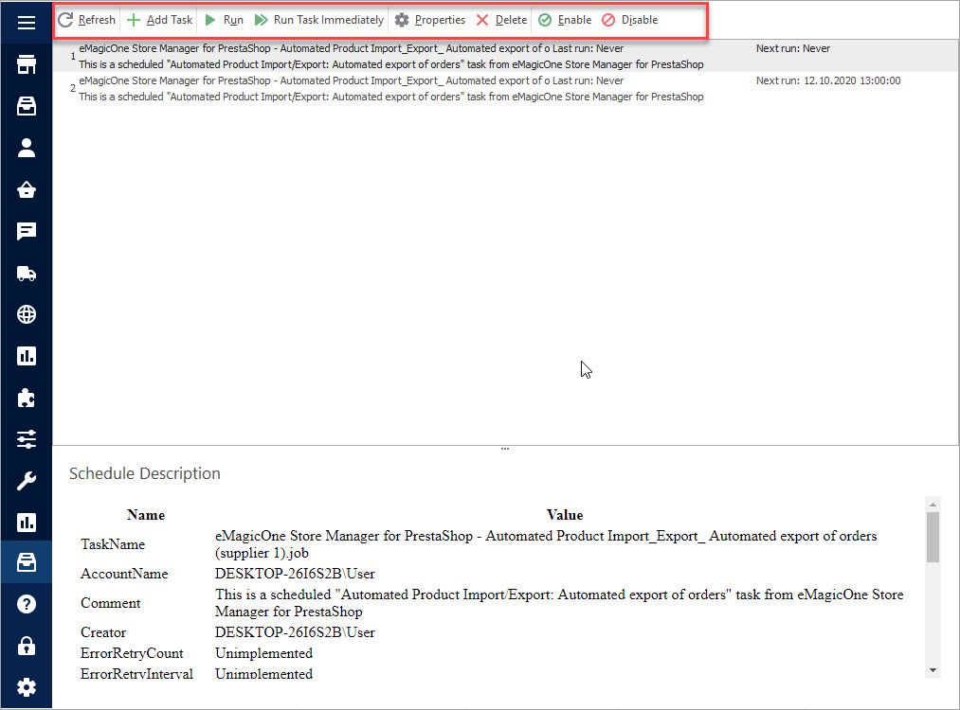The height and width of the screenshot is (710, 960).
Task: Open the globe localization icon
Action: click(27, 314)
